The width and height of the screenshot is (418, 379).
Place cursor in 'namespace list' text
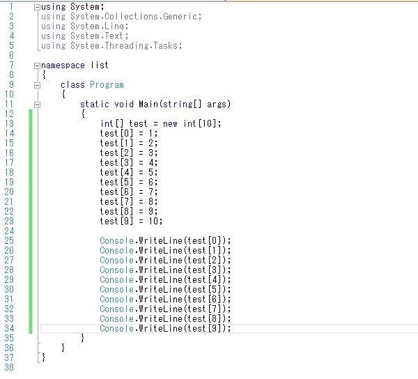tap(75, 65)
